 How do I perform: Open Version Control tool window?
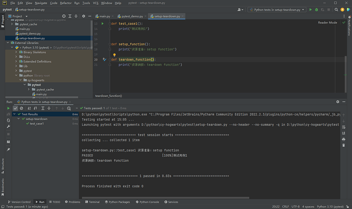pyautogui.click(x=19, y=202)
